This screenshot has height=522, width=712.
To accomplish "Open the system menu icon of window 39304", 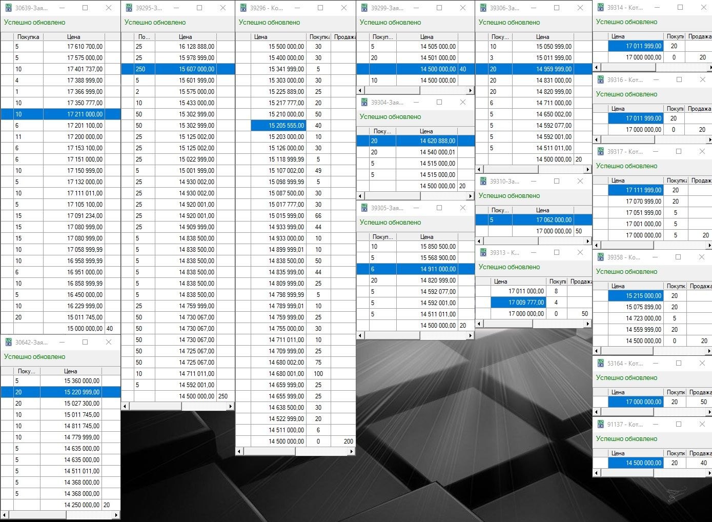I will click(x=364, y=103).
